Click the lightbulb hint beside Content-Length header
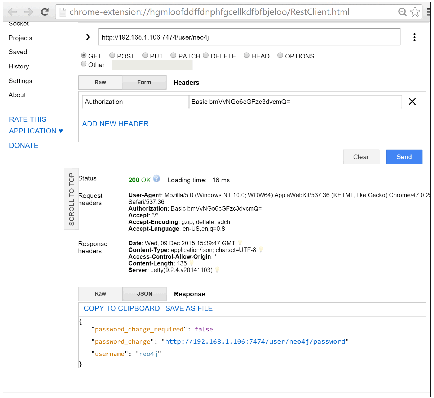 (192, 263)
